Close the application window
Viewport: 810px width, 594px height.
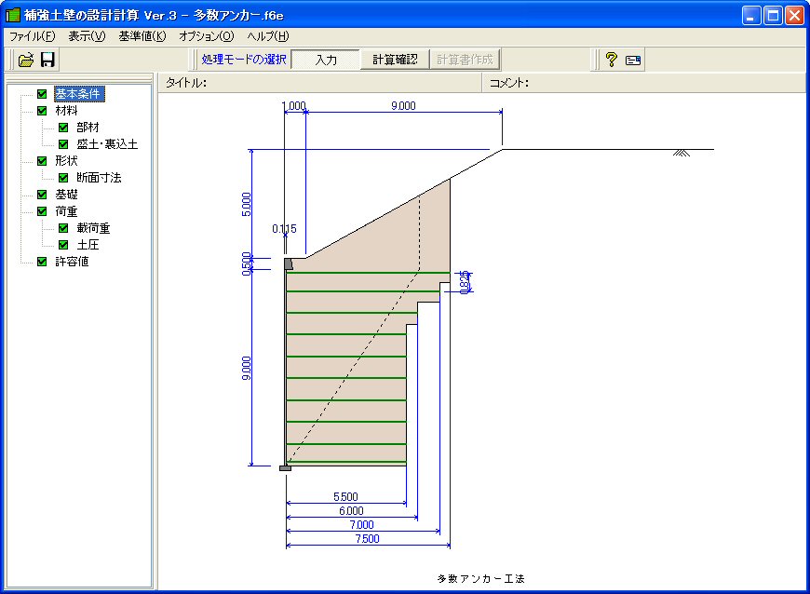pyautogui.click(x=794, y=16)
